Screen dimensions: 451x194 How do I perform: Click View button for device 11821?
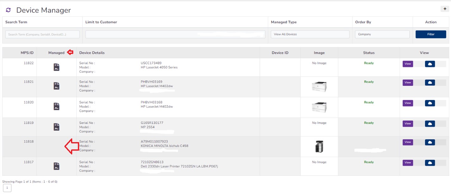408,83
